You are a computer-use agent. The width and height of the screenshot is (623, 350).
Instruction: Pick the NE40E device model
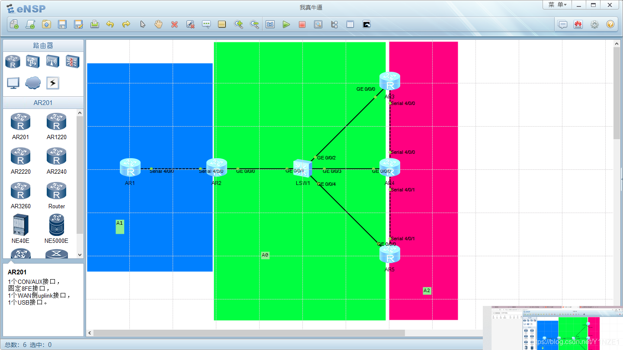coord(21,229)
